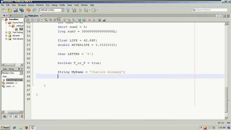The width and height of the screenshot is (231, 130).
Task: Open the Source menu
Action: click(x=31, y=5)
